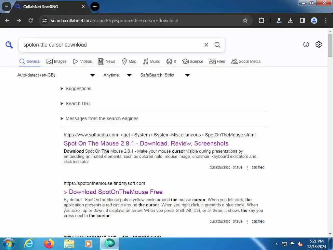Open the browser three-dot menu
This screenshot has height=250, width=333.
pos(326,21)
